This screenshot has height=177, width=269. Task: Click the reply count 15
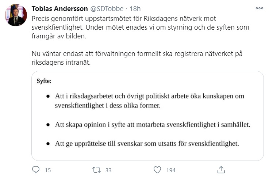[47, 170]
